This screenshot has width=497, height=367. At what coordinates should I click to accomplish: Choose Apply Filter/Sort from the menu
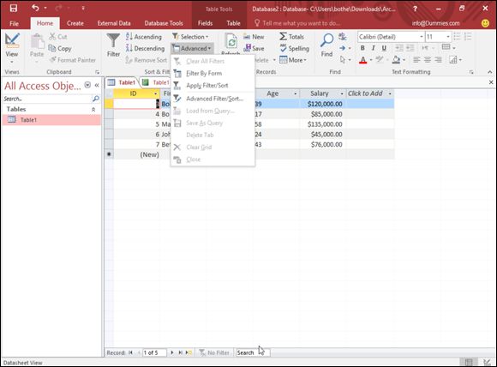tap(213, 86)
